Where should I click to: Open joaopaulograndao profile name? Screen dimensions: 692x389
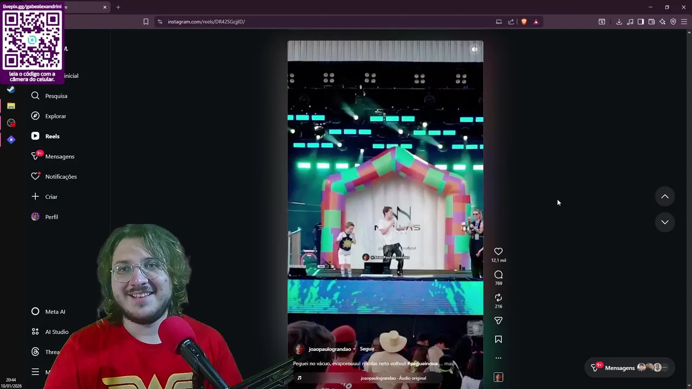[x=330, y=349]
